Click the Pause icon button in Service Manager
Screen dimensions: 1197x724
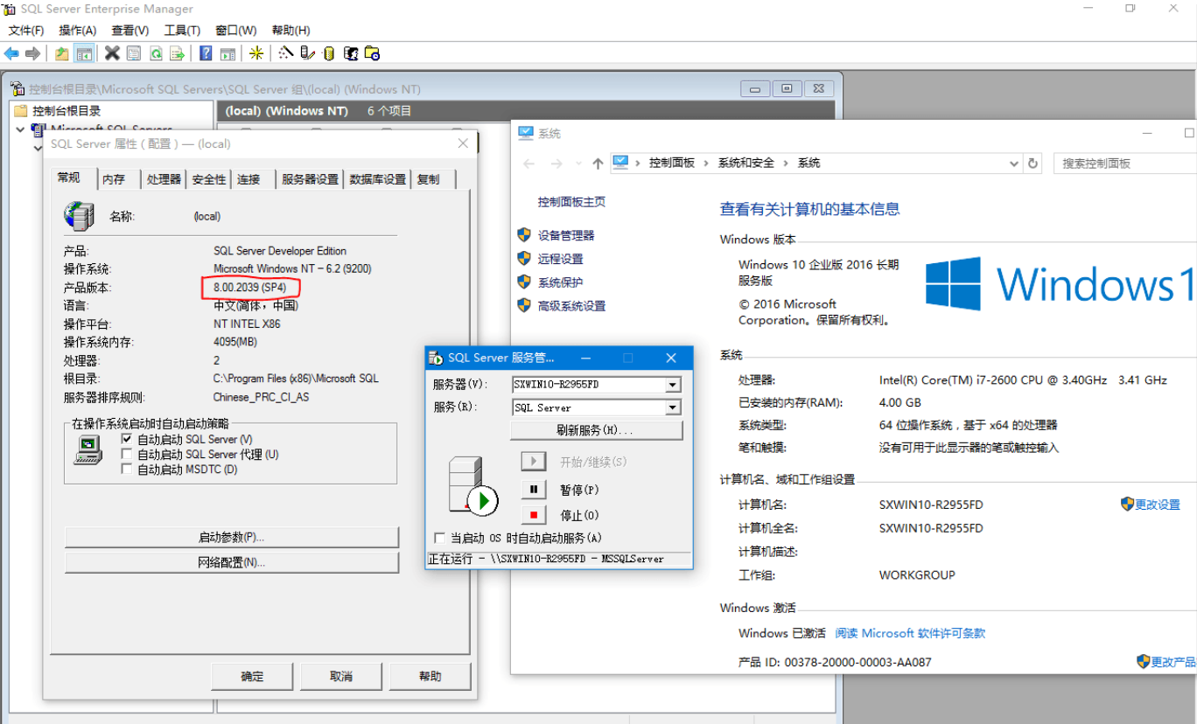coord(534,490)
